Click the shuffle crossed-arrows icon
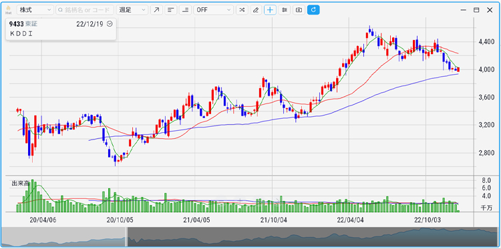 (242, 10)
